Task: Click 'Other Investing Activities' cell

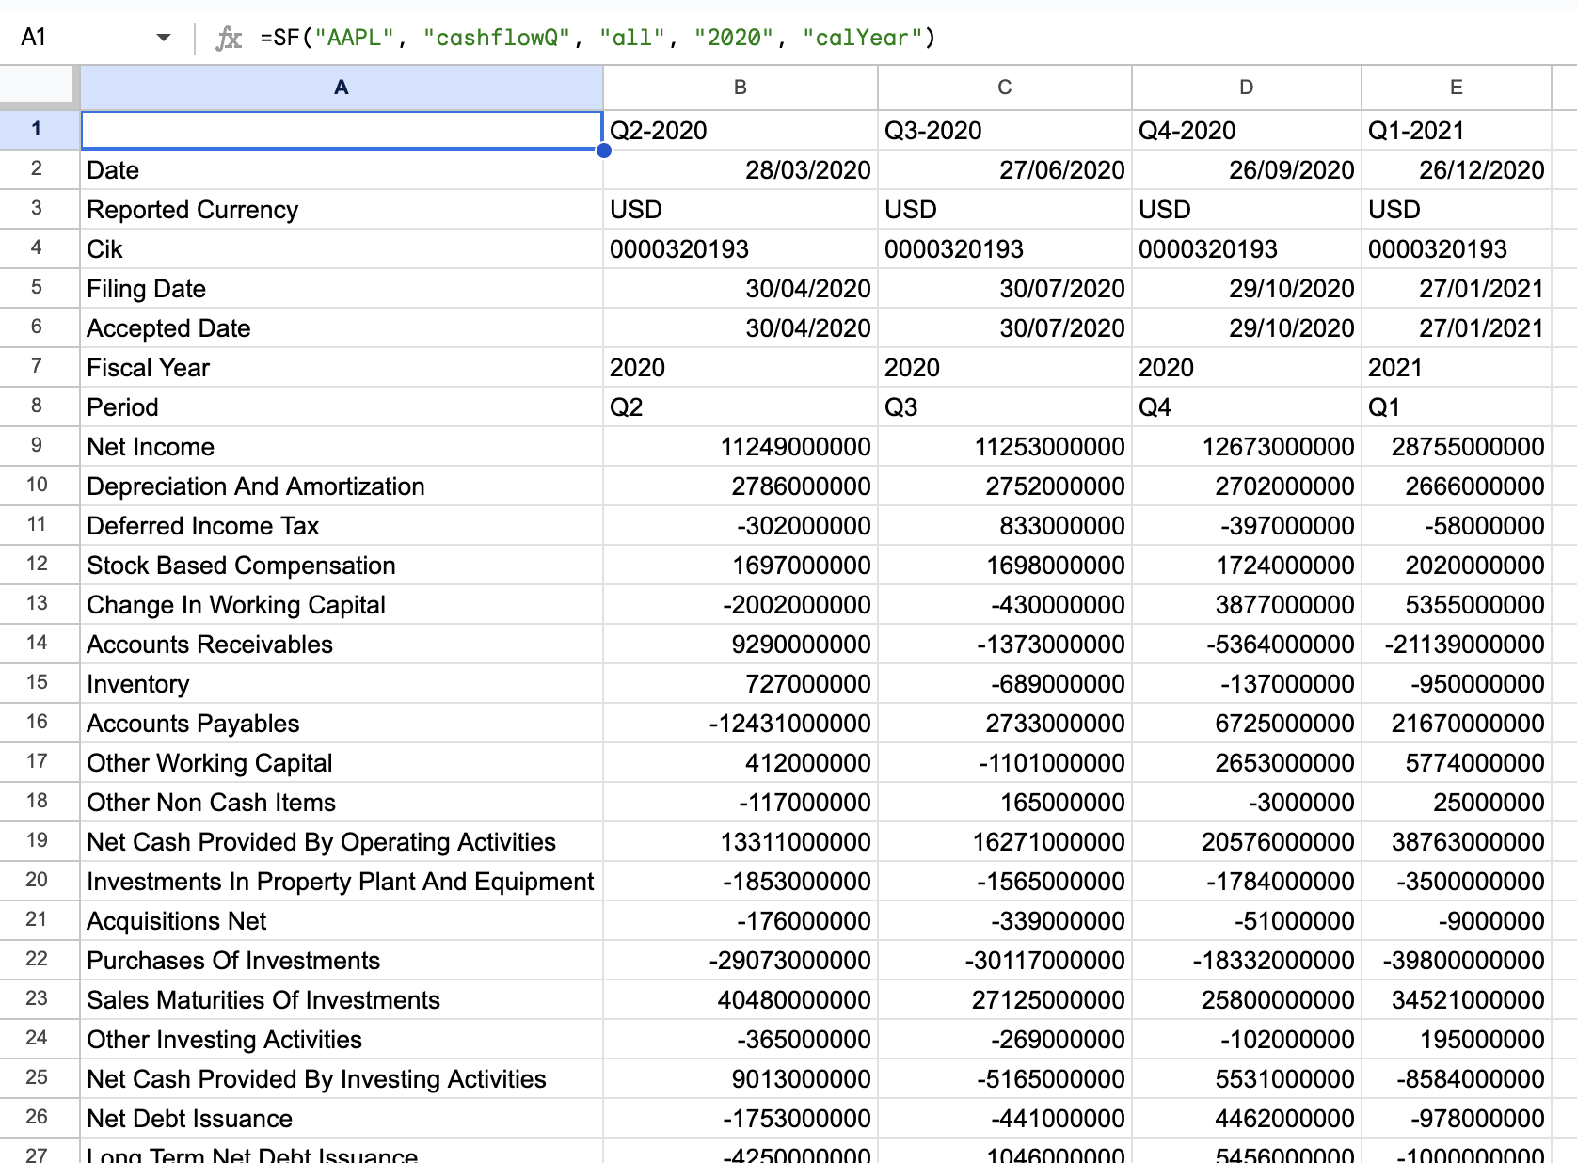Action: [342, 1040]
